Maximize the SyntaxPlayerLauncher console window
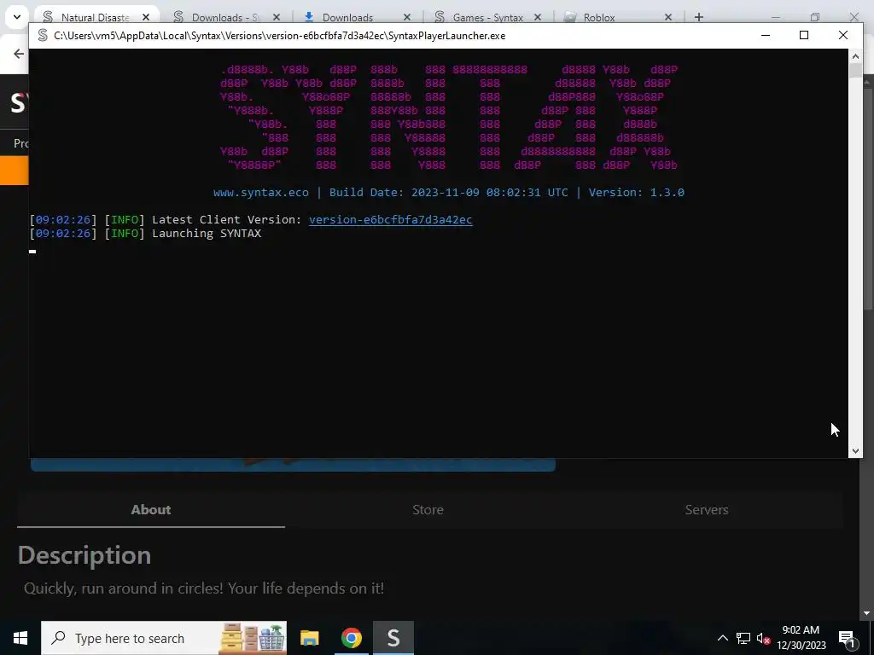874x655 pixels. point(804,35)
